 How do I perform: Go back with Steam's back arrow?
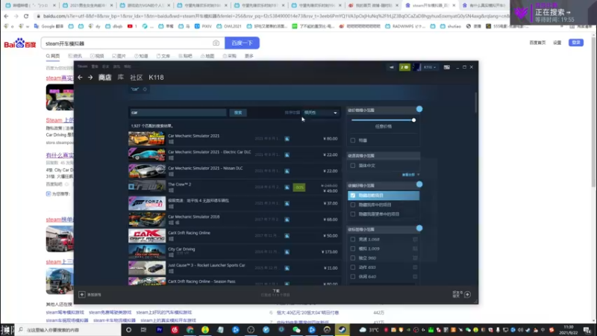(x=80, y=78)
